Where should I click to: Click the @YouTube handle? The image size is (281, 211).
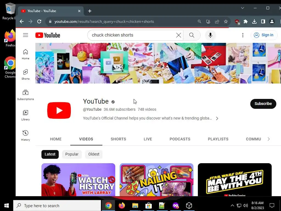(x=92, y=109)
